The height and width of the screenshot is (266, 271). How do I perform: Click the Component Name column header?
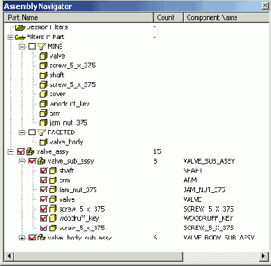coord(226,17)
